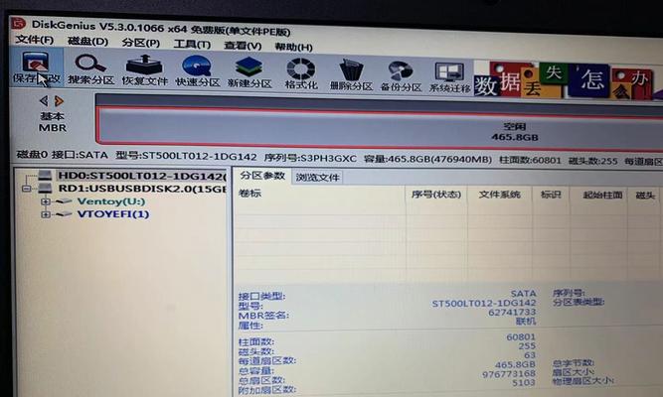Switch to Browse Files (浏览文件) tab
Viewport: 663px width, 397px height.
[317, 178]
